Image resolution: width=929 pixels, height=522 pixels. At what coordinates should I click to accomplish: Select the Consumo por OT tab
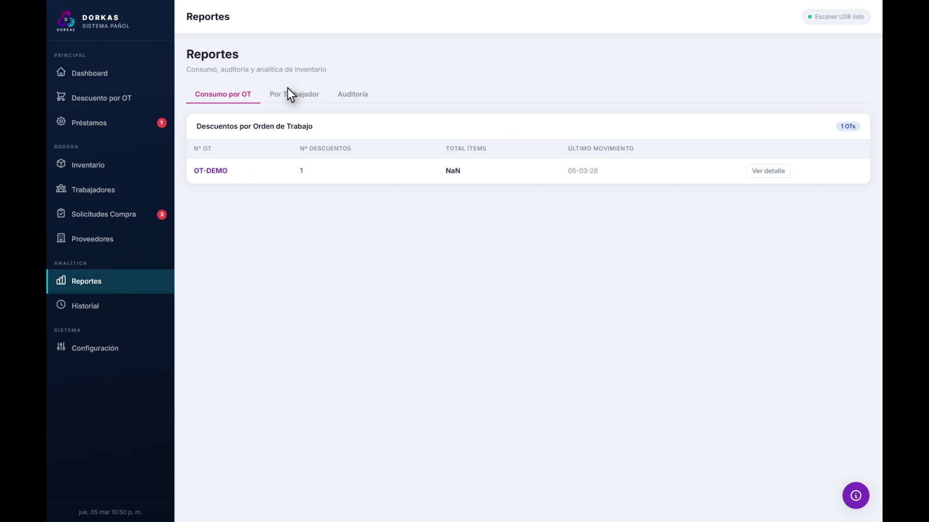pos(223,94)
